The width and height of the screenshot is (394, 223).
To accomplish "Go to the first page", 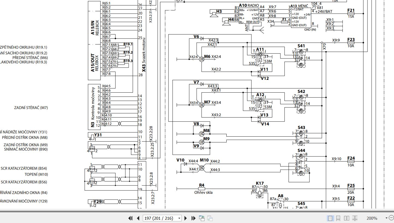I will (x=131, y=218).
